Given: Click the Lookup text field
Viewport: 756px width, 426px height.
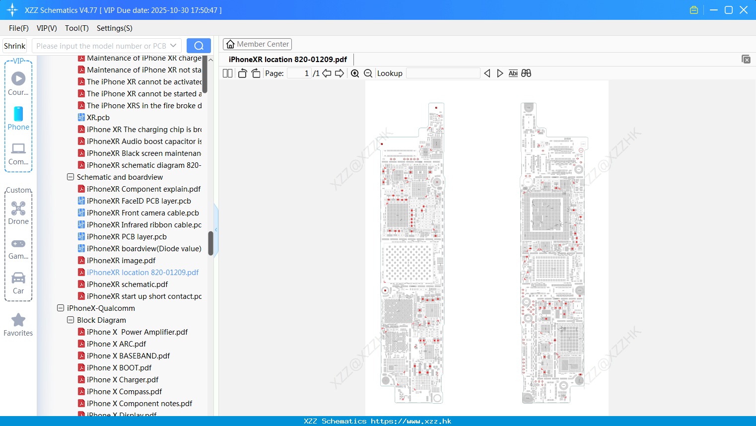Looking at the screenshot, I should [x=443, y=73].
